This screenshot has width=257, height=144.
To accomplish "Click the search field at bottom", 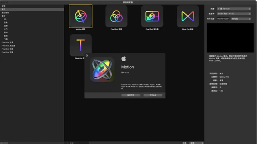I will 77,143.
